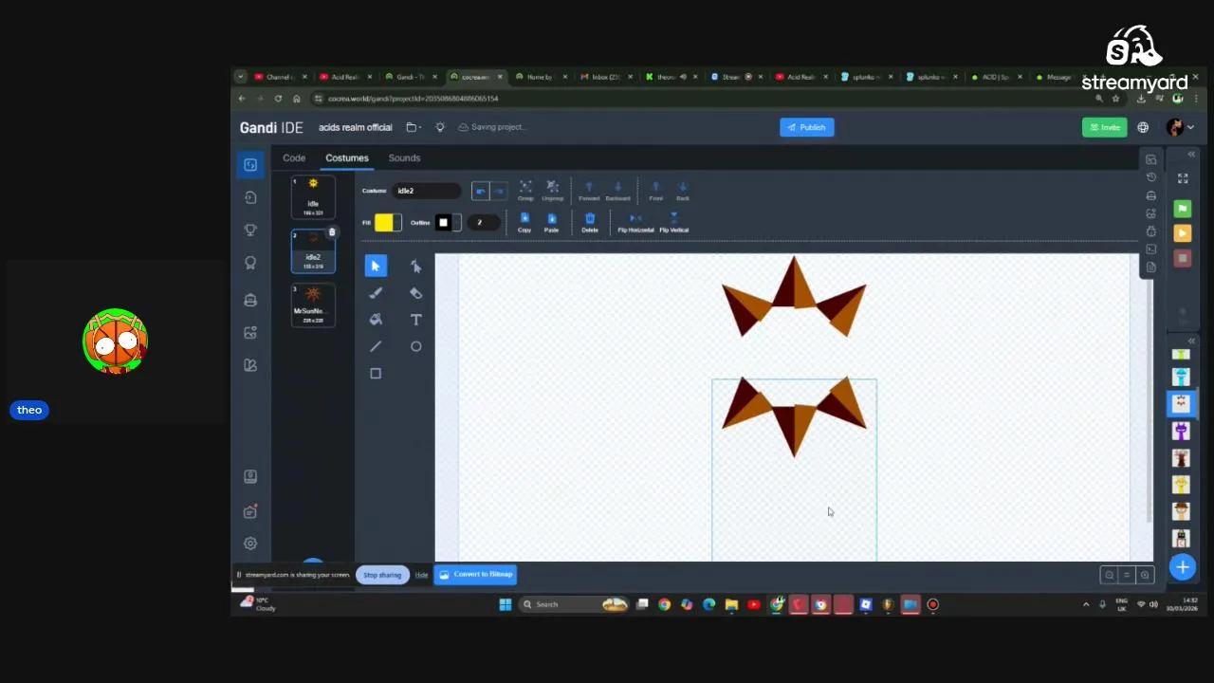Click the yellow pause button
The height and width of the screenshot is (683, 1214).
[1183, 233]
